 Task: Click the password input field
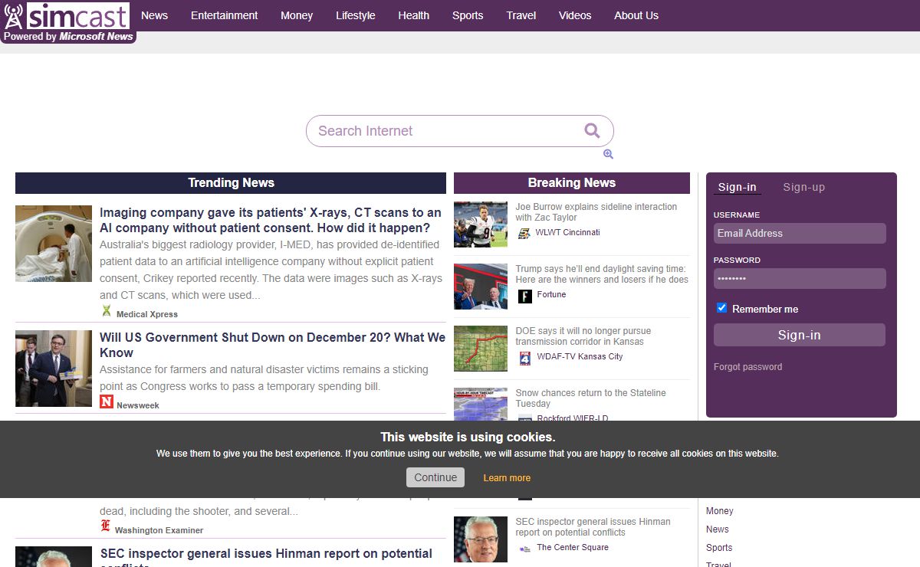click(x=800, y=278)
